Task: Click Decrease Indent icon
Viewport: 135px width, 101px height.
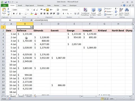Action: pyautogui.click(x=51, y=13)
